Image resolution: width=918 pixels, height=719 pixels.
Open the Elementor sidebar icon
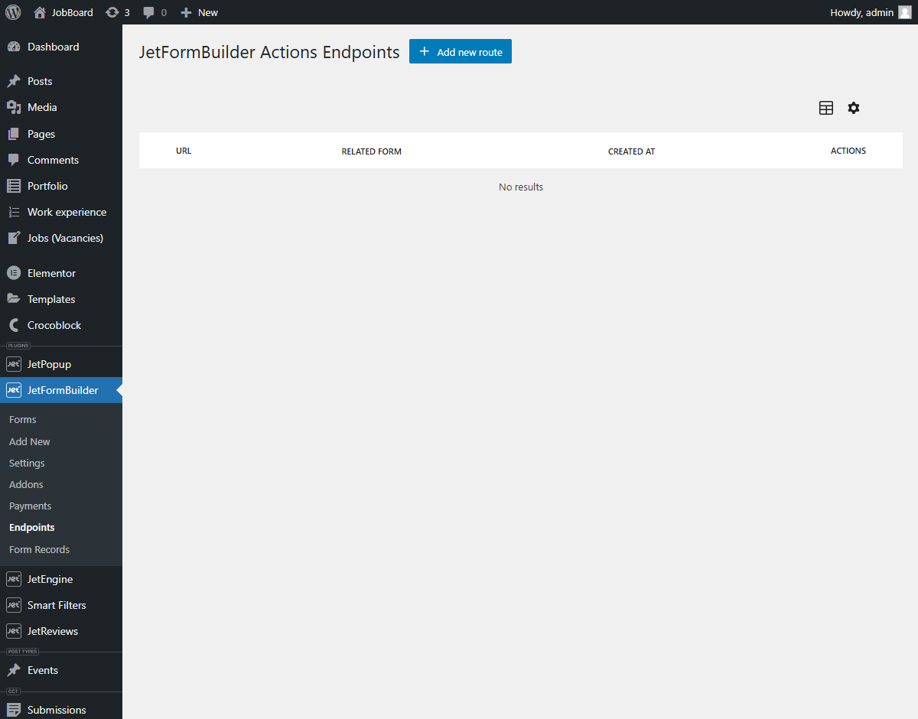pos(14,272)
